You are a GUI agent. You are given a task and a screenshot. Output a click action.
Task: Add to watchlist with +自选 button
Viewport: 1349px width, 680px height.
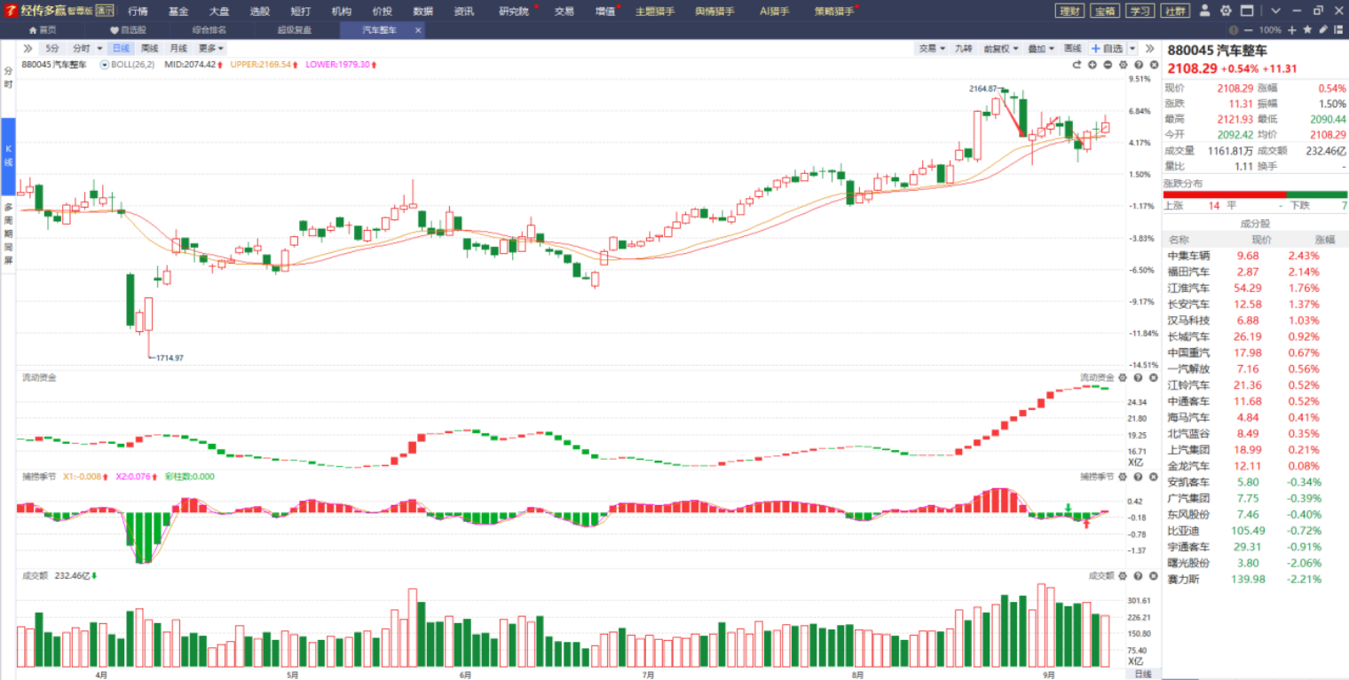click(1107, 48)
